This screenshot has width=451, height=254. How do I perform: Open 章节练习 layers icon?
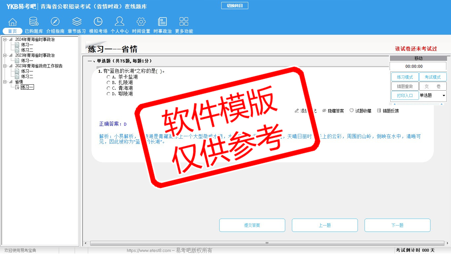pyautogui.click(x=77, y=22)
